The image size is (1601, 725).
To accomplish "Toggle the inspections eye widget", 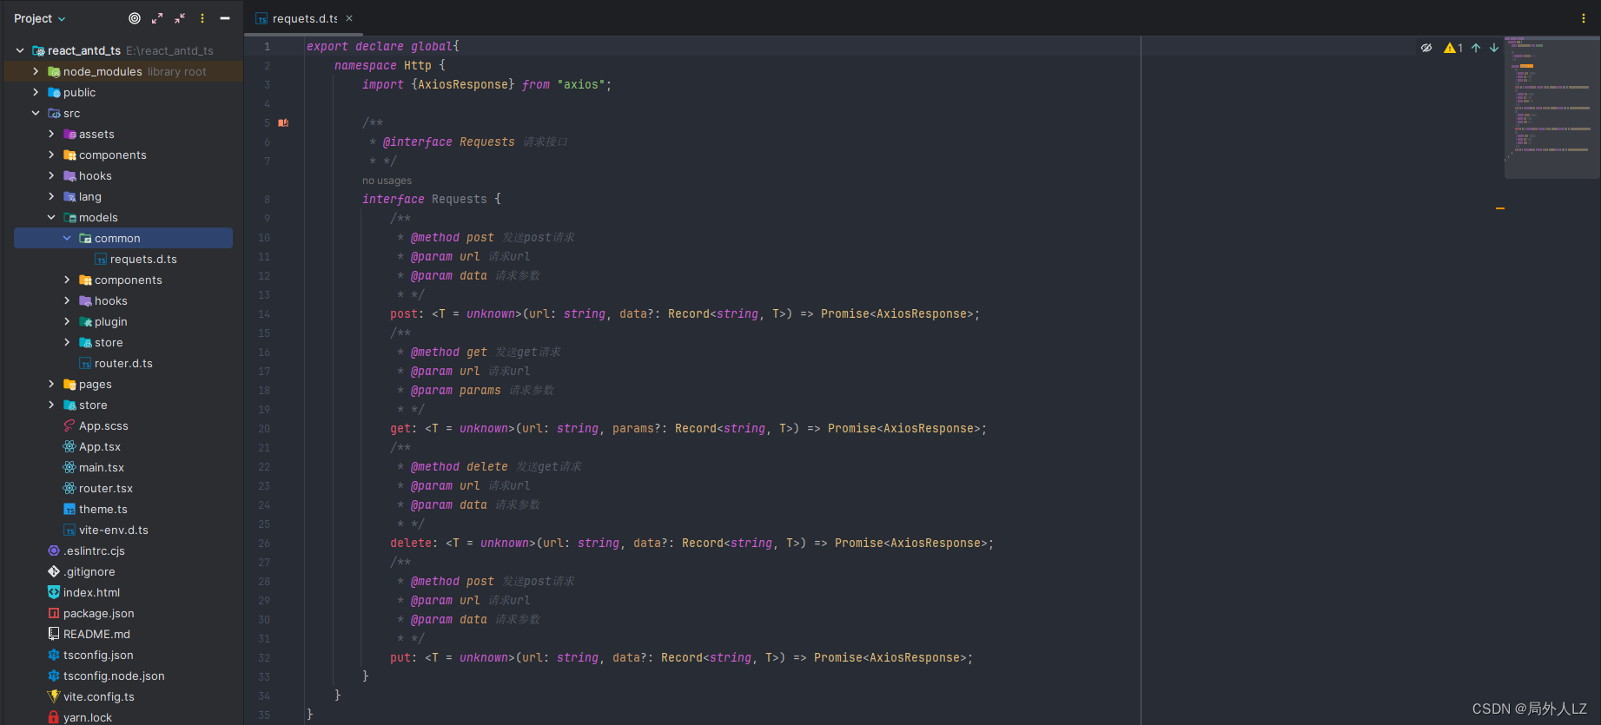I will (1426, 48).
